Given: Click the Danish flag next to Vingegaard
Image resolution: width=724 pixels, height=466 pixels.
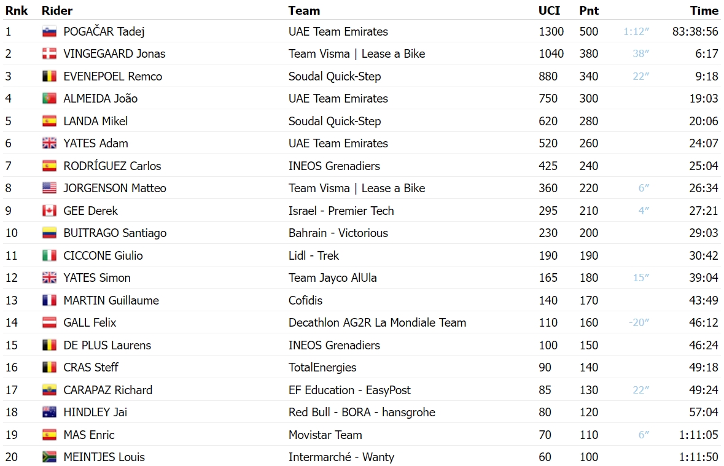Looking at the screenshot, I should click(x=49, y=53).
